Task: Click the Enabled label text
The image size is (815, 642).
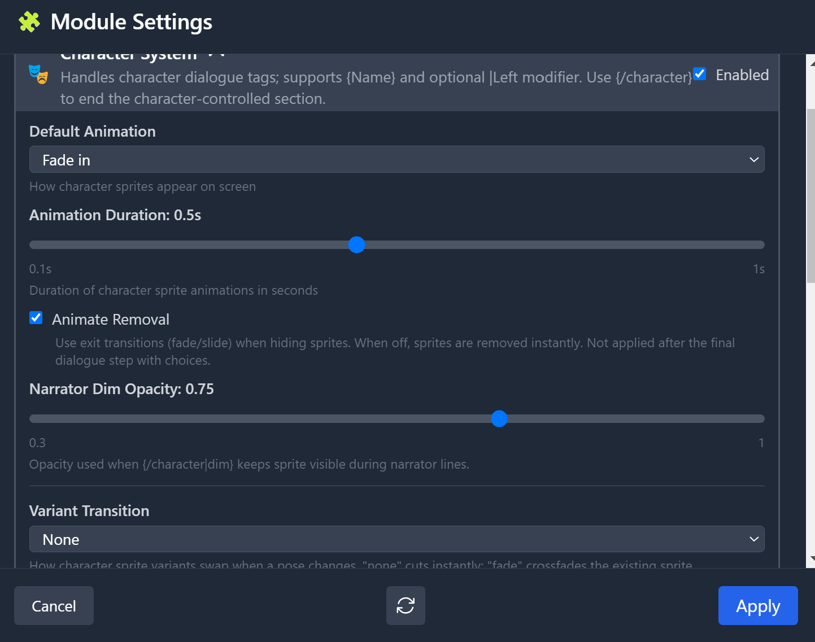Action: 742,75
